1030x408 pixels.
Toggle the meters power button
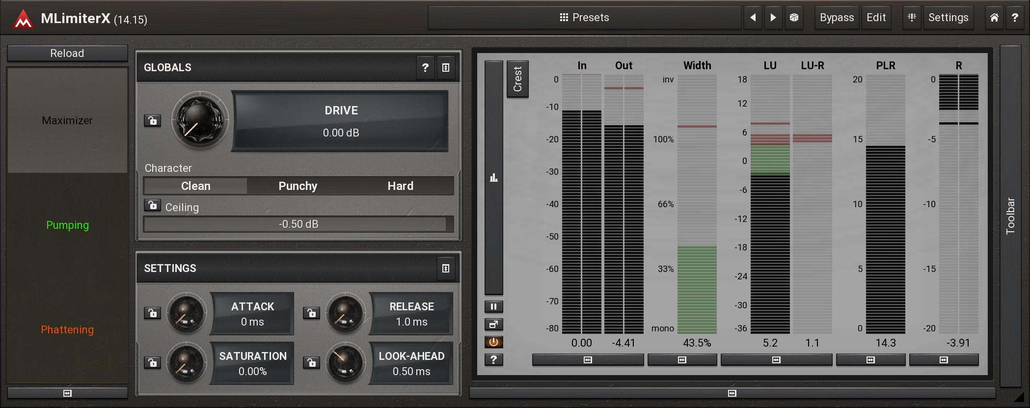(x=493, y=342)
